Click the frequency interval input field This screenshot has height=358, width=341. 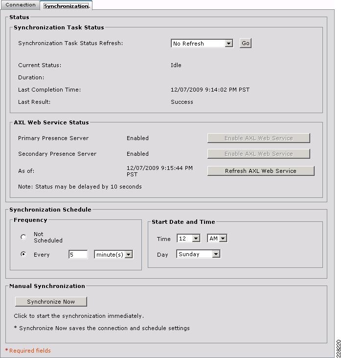(x=78, y=254)
